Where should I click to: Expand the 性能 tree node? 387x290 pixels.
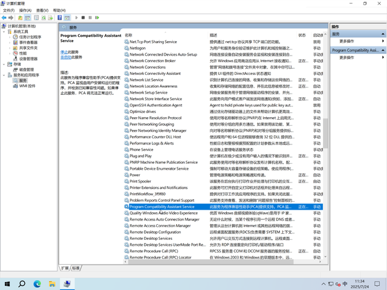(10, 53)
